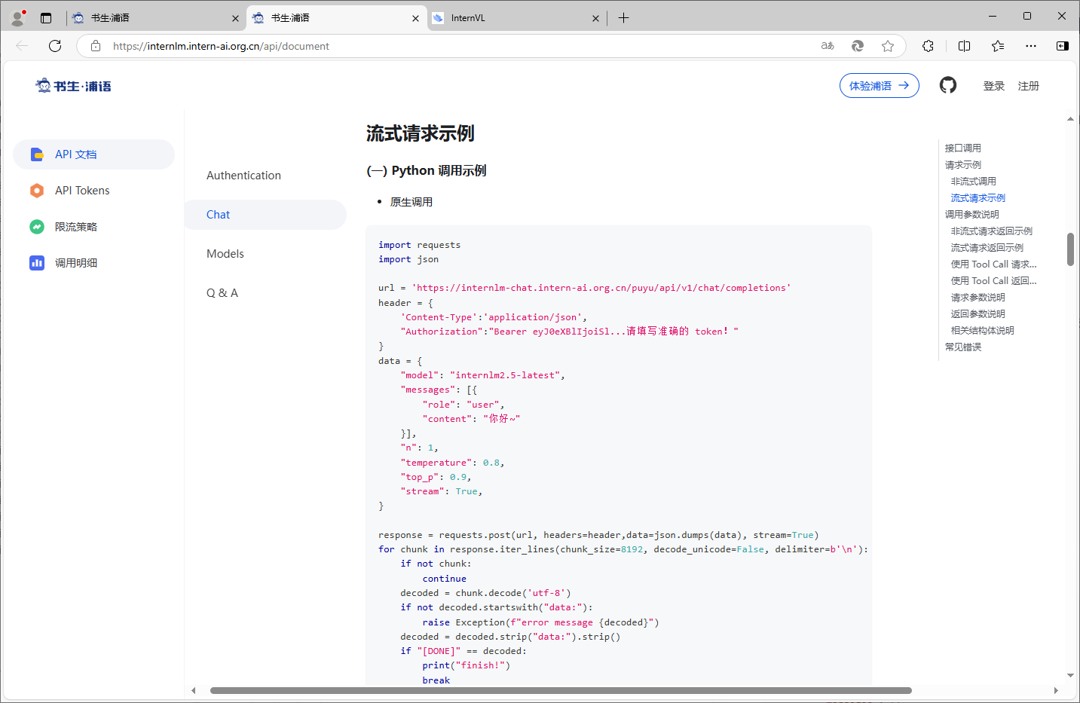
Task: Click the 体验浦语 button
Action: coord(879,86)
